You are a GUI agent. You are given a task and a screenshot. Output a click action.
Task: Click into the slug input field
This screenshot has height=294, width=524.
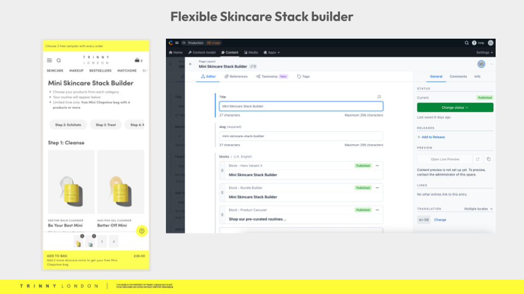point(301,136)
